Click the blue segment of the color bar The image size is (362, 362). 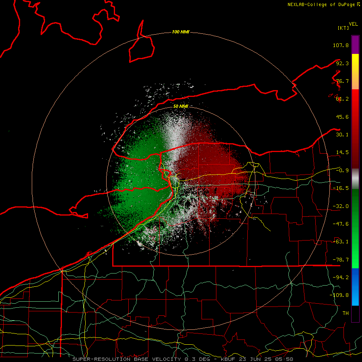click(x=355, y=287)
